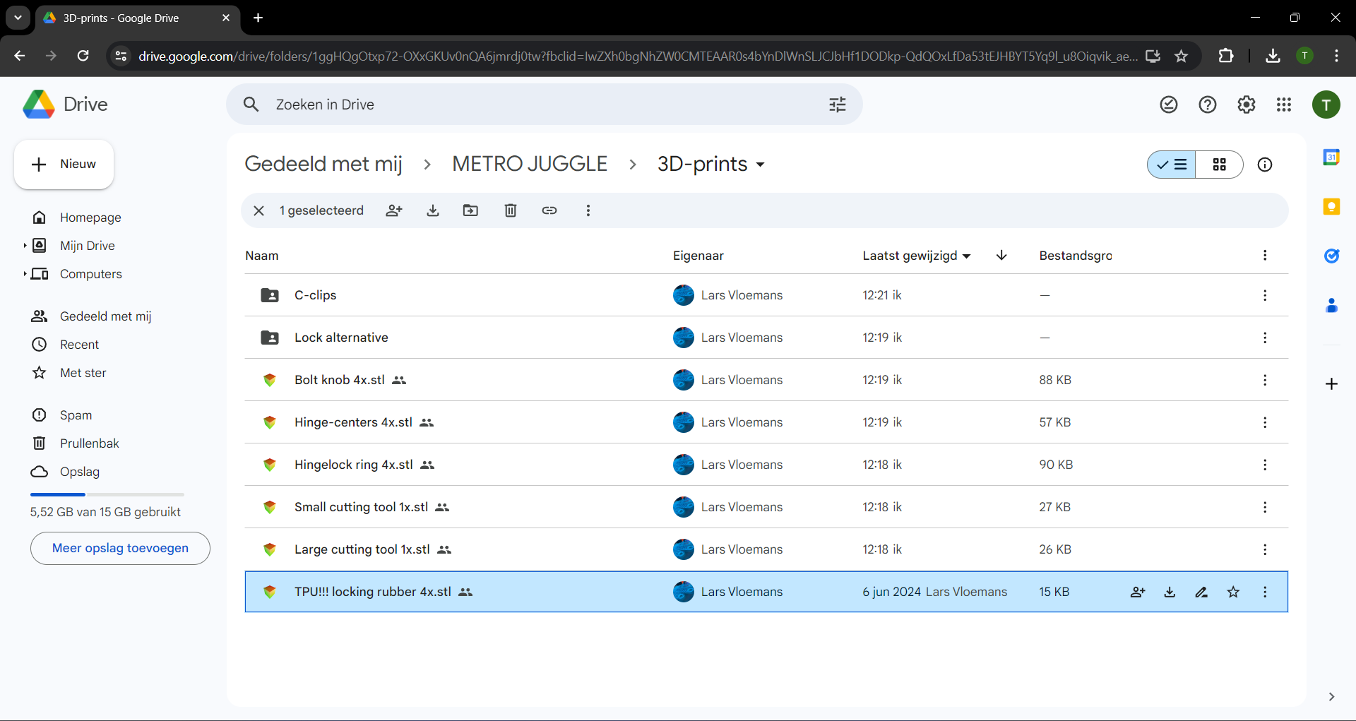Viewport: 1356px width, 721px height.
Task: Open more actions for C-clips folder
Action: pyautogui.click(x=1265, y=295)
